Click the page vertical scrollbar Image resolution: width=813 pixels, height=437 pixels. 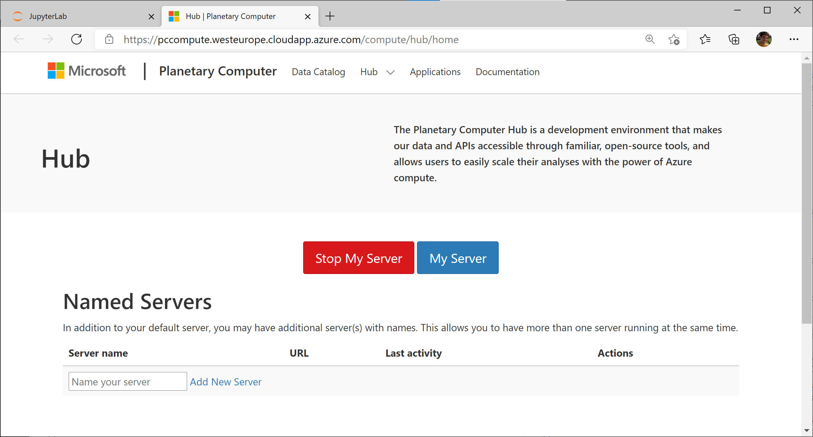point(806,193)
